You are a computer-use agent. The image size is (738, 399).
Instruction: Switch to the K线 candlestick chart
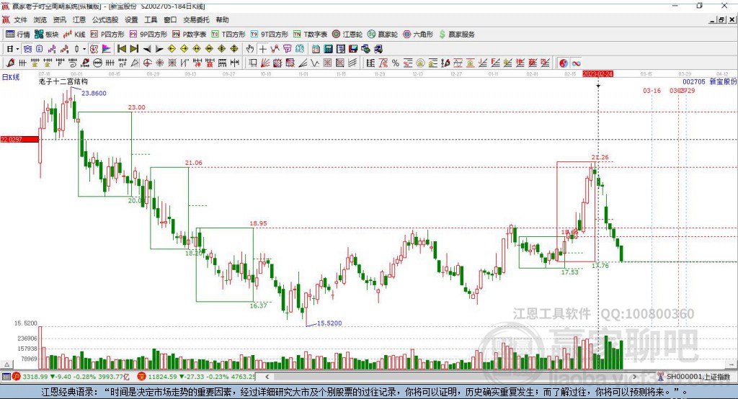[x=74, y=35]
